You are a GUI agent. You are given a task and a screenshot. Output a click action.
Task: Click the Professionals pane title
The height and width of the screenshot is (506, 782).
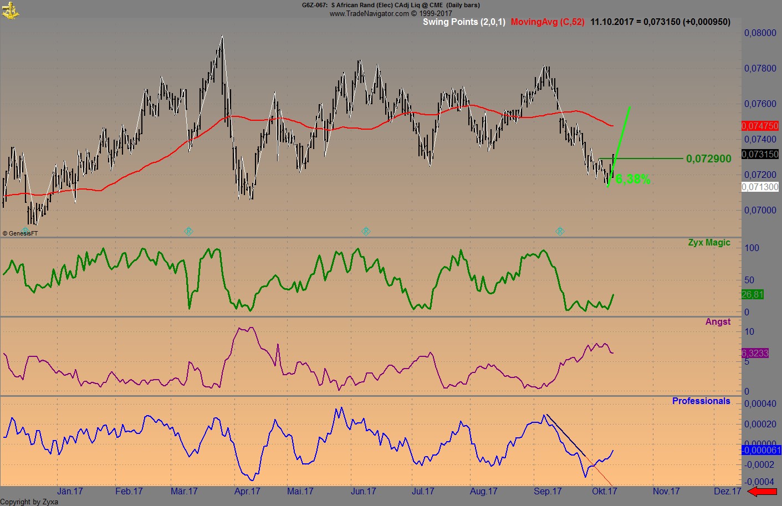(701, 401)
